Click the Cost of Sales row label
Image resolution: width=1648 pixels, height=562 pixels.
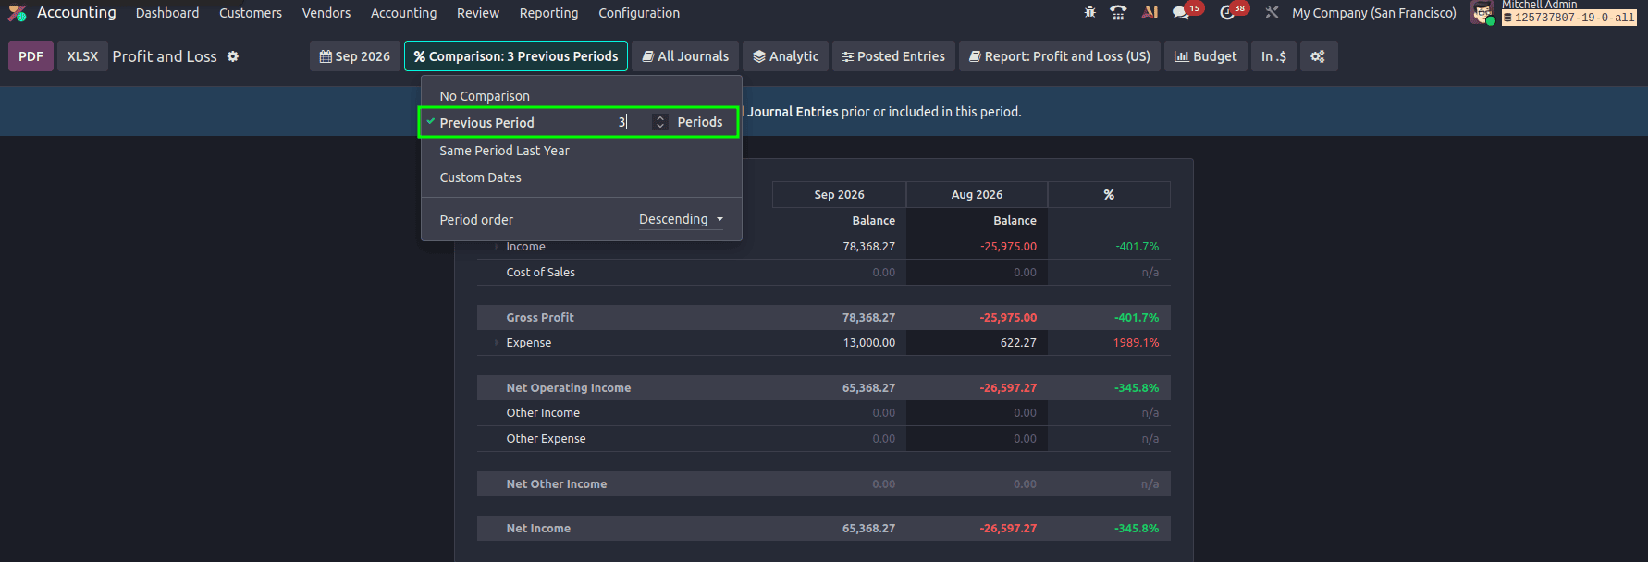pos(540,273)
